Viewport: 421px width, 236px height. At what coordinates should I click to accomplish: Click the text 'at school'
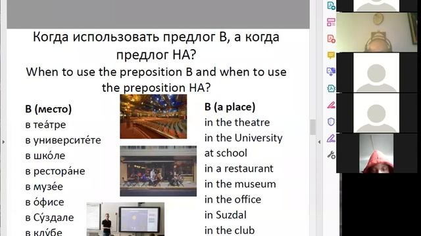coord(226,153)
